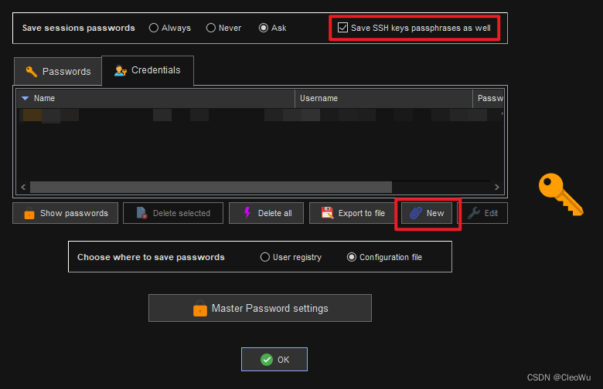Select Always for saving session passwords

154,28
